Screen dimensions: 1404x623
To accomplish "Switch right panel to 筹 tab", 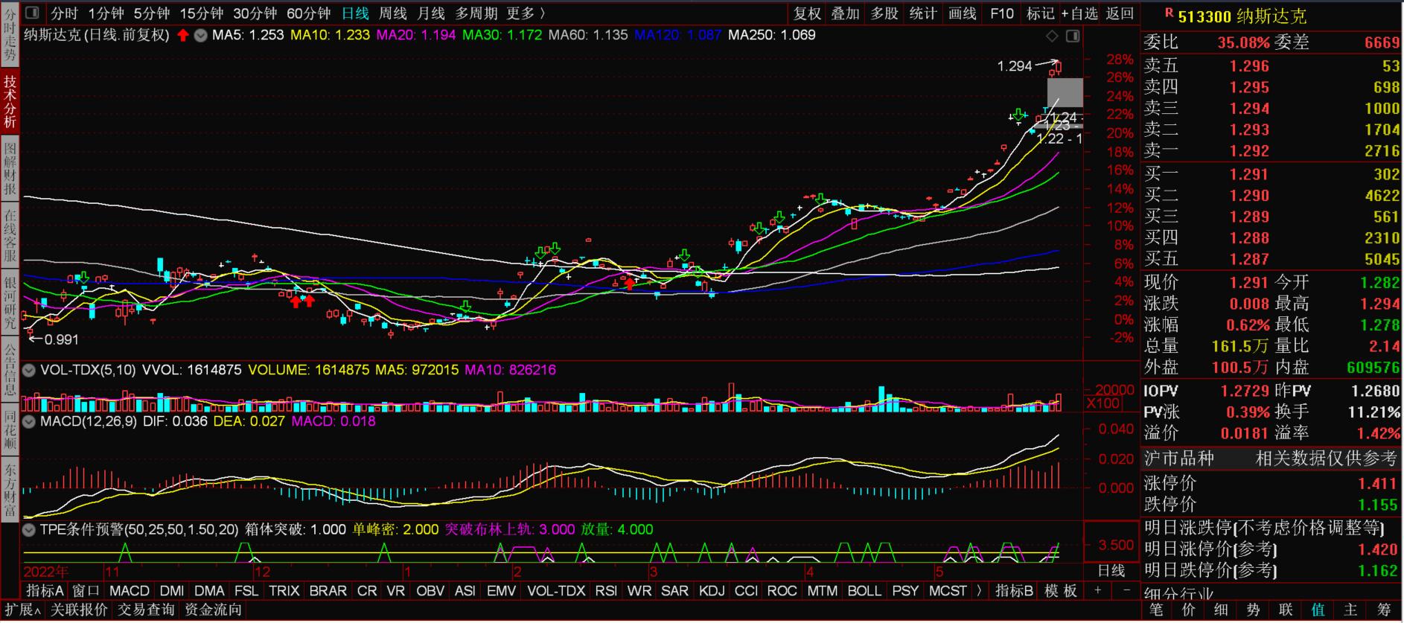I will tap(1384, 610).
